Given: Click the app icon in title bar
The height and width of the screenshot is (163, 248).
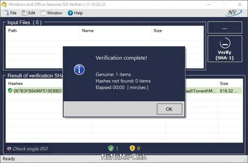Looking at the screenshot, I should tap(4, 4).
